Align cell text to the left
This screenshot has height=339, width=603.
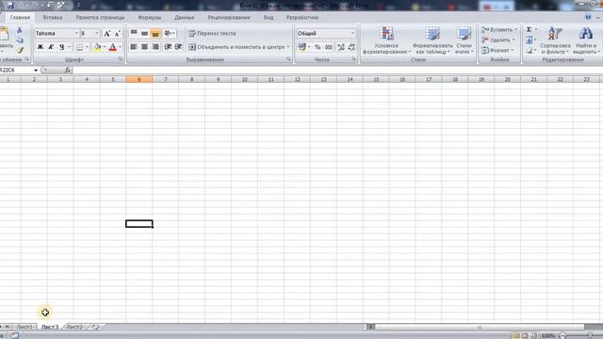click(x=134, y=47)
